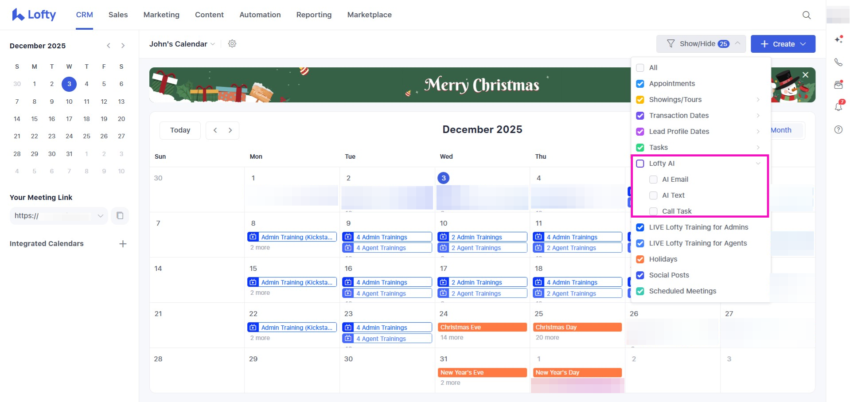Switch to the Marketing tab
Screen dimensions: 850x402
tap(161, 15)
